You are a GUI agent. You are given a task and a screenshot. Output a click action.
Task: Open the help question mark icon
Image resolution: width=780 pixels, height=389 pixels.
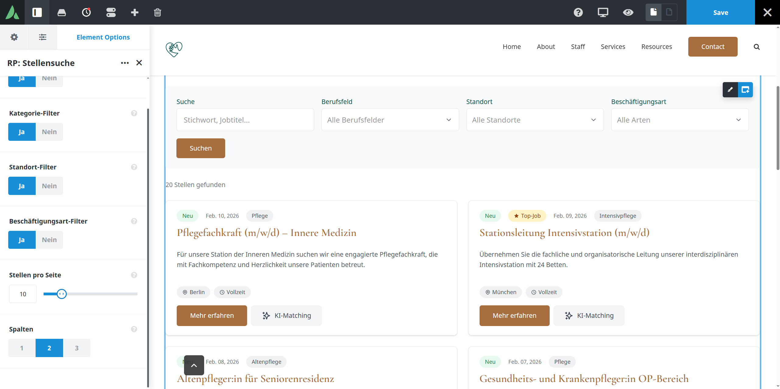point(578,12)
